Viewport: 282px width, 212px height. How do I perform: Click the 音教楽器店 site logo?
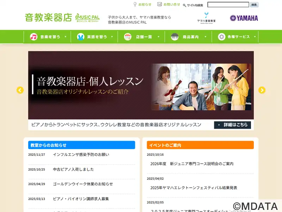click(x=48, y=18)
